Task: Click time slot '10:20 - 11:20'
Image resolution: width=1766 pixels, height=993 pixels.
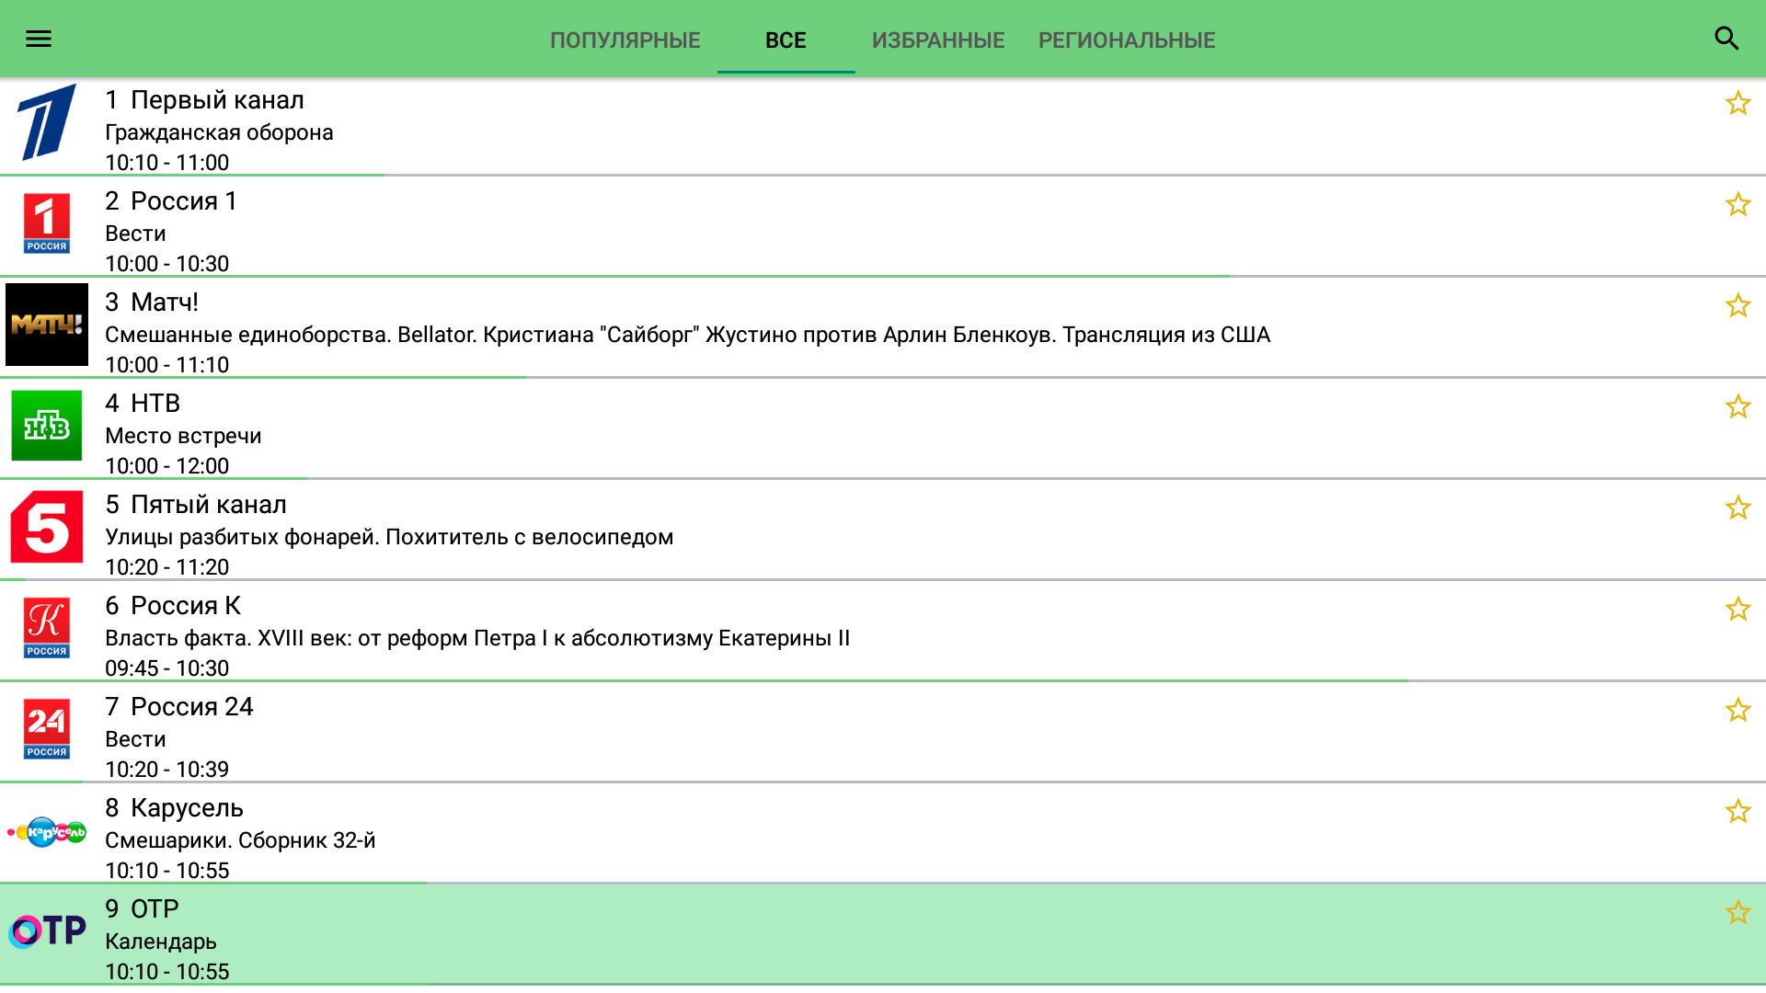Action: [166, 567]
